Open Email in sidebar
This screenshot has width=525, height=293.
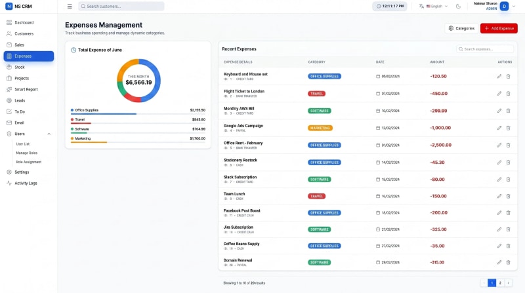click(28, 123)
